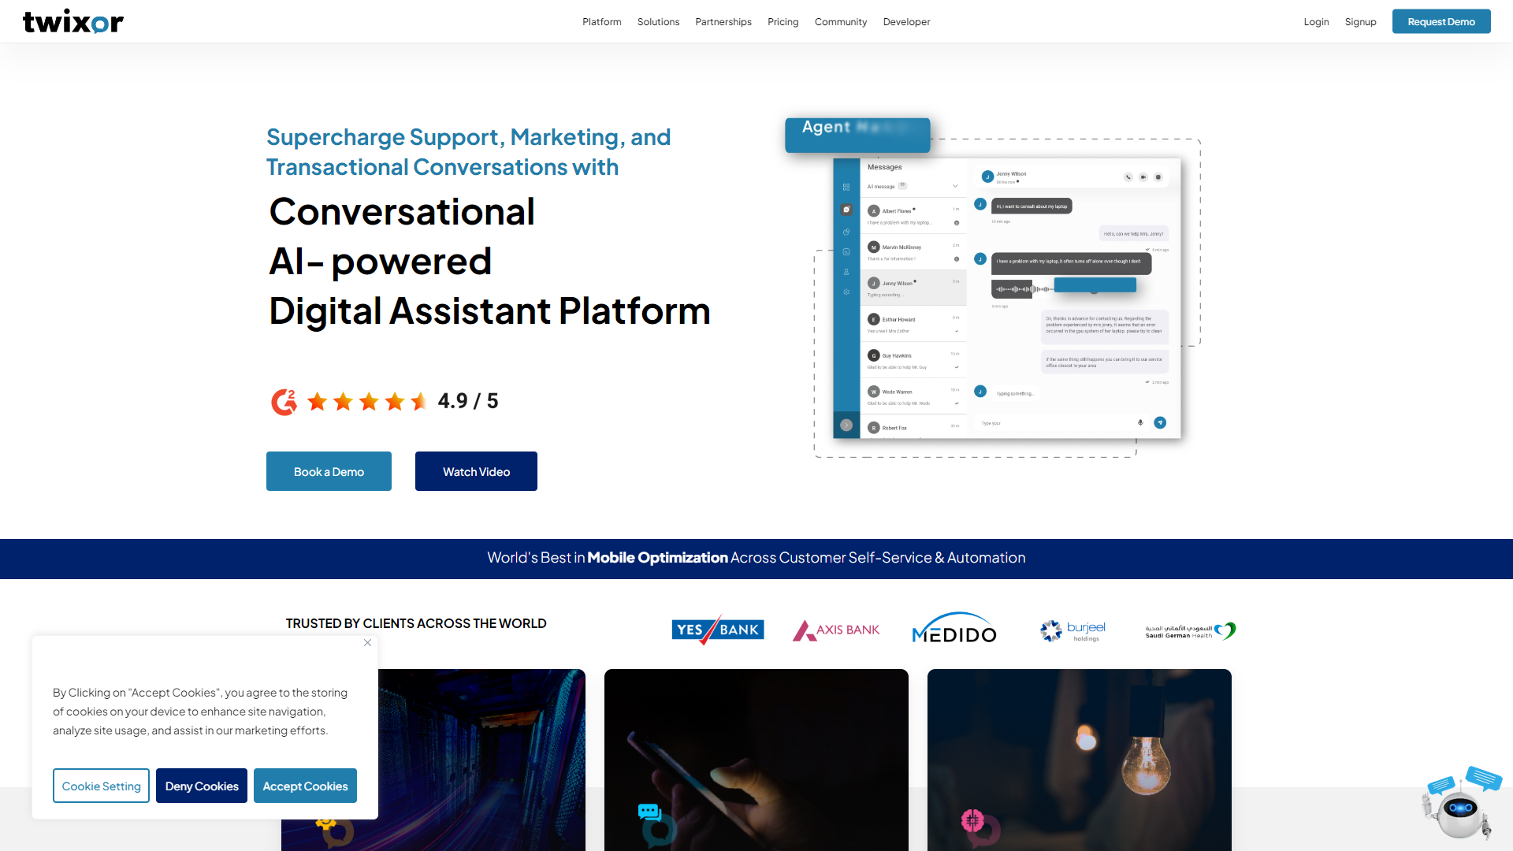The width and height of the screenshot is (1513, 851).
Task: Click Book a Demo
Action: click(x=329, y=471)
